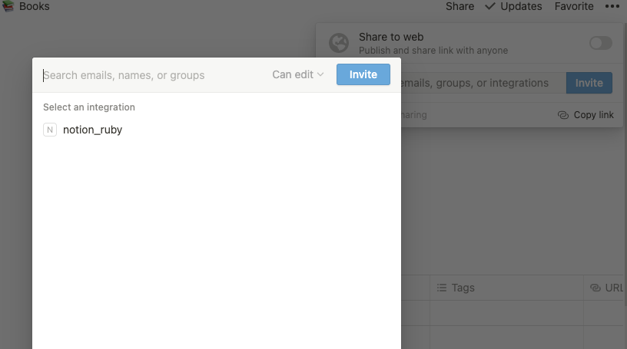This screenshot has width=627, height=349.
Task: Click the Updates checkmark icon
Action: (x=490, y=6)
